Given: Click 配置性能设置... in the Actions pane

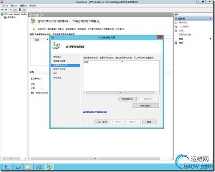Looking at the screenshot, I should coord(186,35).
